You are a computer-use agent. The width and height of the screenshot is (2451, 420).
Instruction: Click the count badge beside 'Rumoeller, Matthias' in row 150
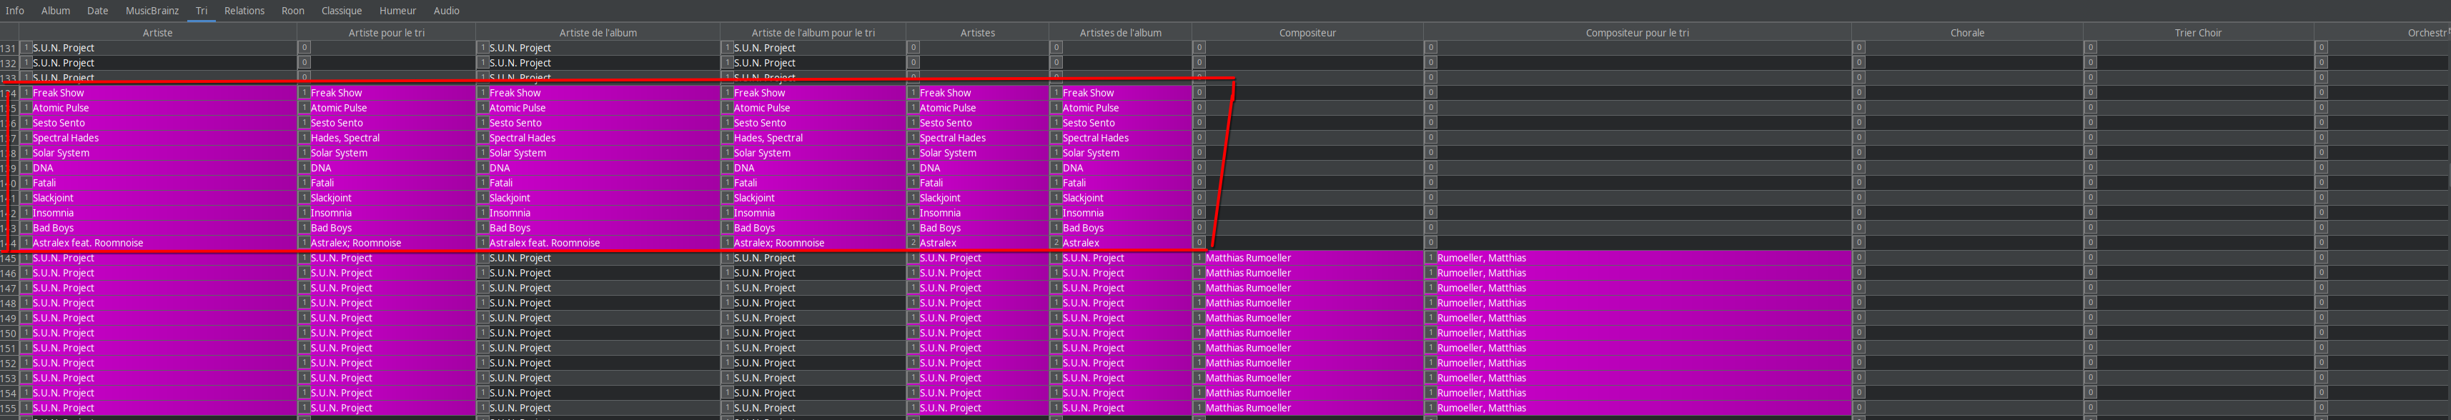coord(1430,333)
